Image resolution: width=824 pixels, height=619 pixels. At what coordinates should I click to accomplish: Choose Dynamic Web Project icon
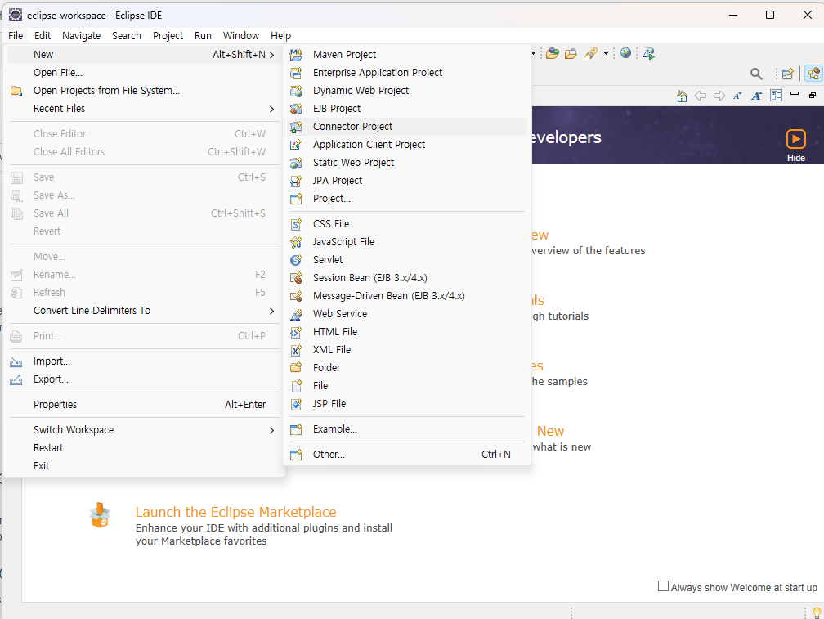pos(297,91)
